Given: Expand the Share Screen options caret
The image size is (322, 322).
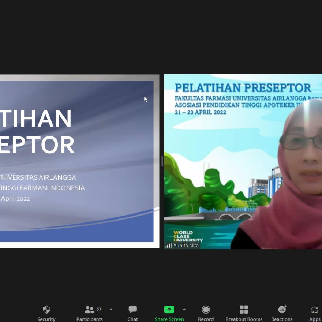Looking at the screenshot, I should [x=184, y=310].
